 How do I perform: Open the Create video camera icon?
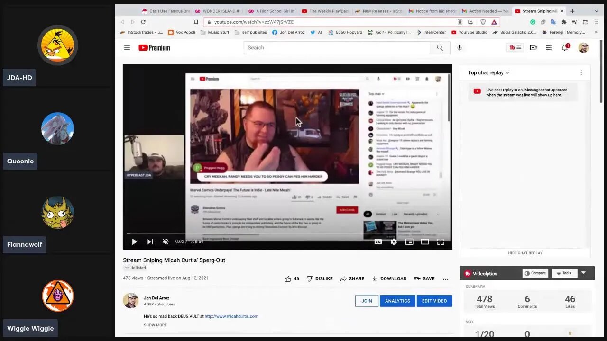(x=533, y=48)
